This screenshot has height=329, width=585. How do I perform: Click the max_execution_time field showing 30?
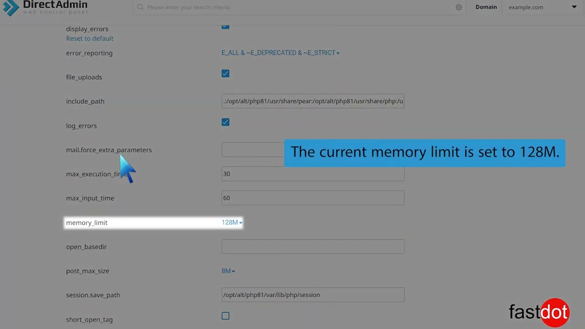pyautogui.click(x=313, y=174)
